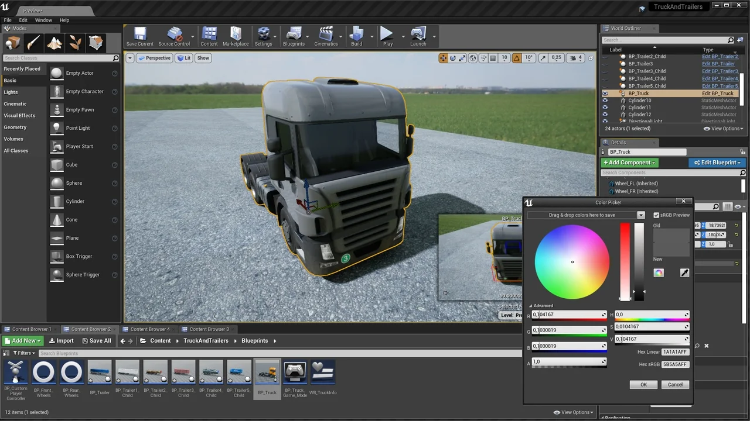This screenshot has height=421, width=750.
Task: Click the Play button in the toolbar
Action: 387,36
